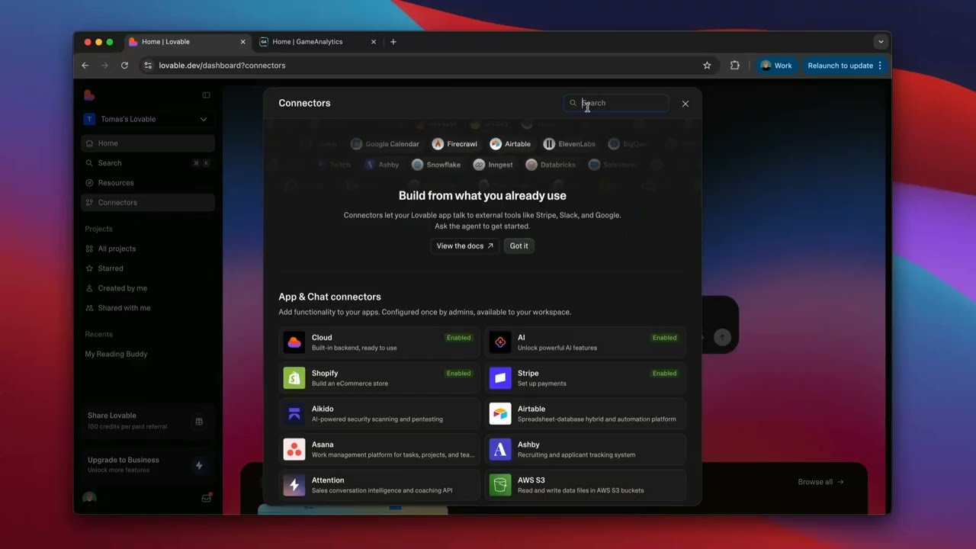Focus the Connectors search field
This screenshot has height=549, width=976.
[x=616, y=103]
